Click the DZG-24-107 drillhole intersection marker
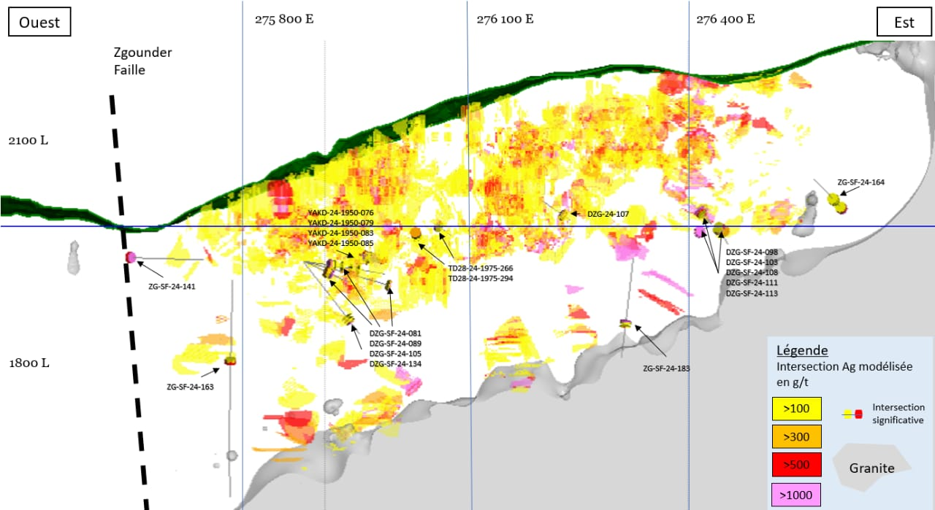This screenshot has width=935, height=510. pos(564,215)
